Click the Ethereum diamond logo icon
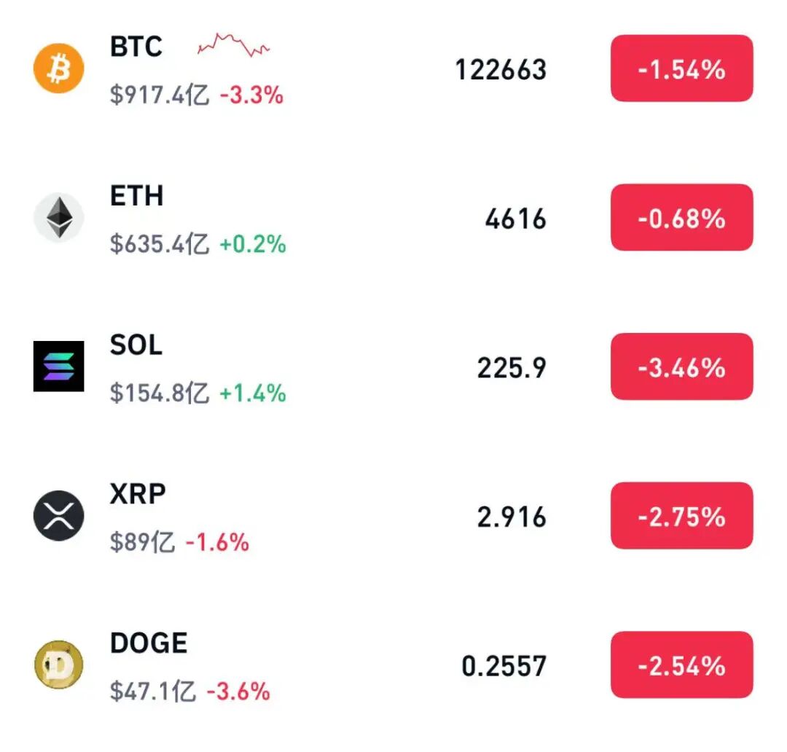Image resolution: width=787 pixels, height=752 pixels. pos(59,218)
